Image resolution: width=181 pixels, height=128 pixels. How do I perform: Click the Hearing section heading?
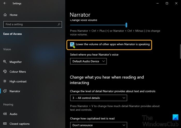tap(8, 105)
